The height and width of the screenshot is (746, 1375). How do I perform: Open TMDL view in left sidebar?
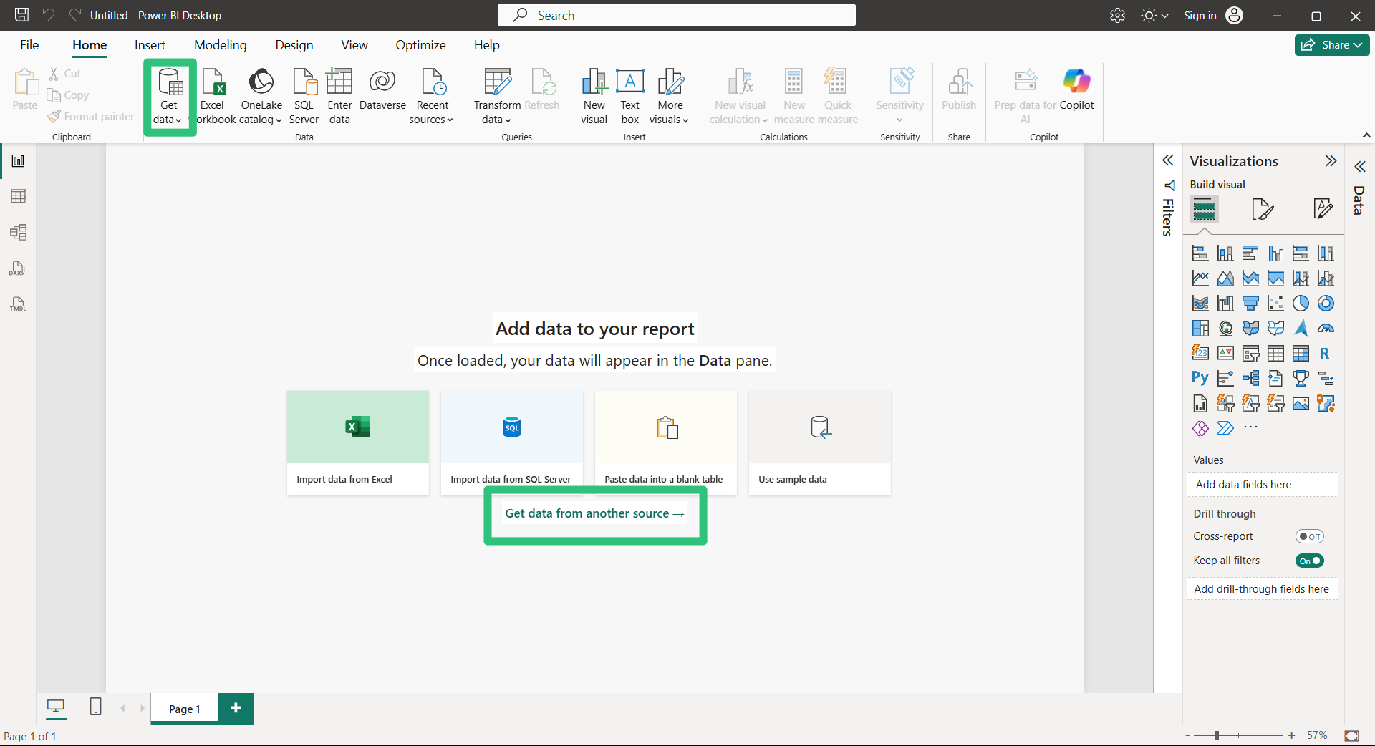point(19,304)
